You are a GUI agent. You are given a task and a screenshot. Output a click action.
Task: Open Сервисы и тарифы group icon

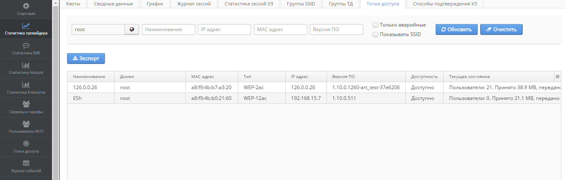coord(26,104)
